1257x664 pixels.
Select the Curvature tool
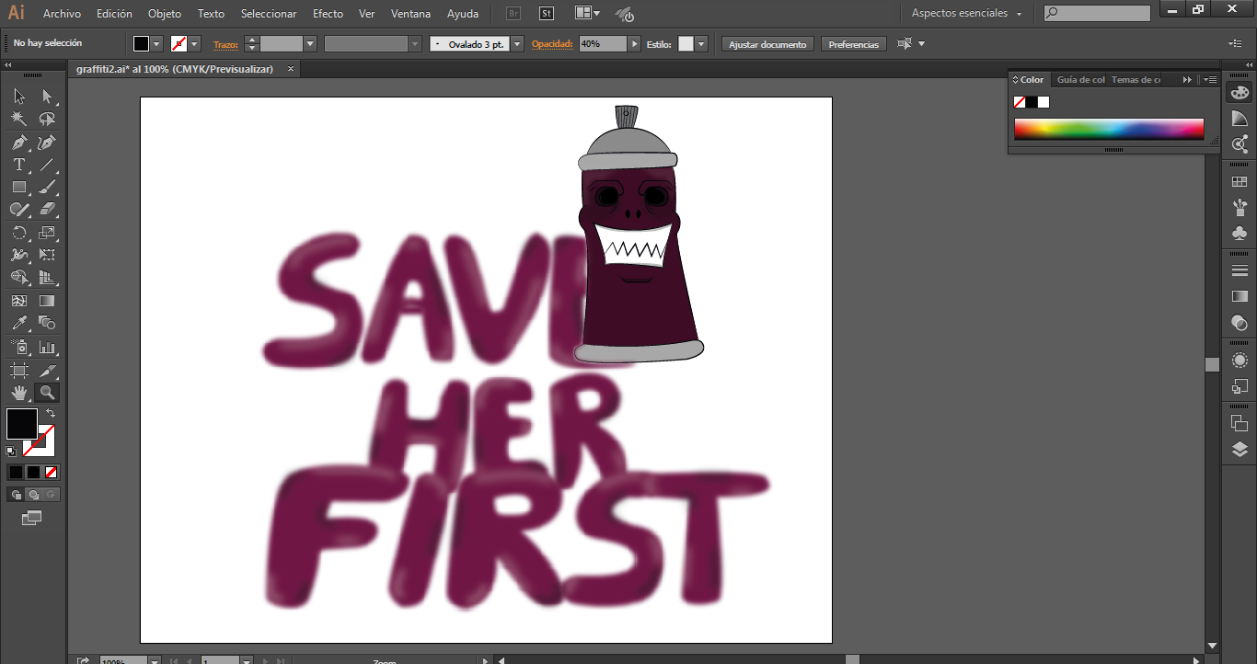point(47,143)
